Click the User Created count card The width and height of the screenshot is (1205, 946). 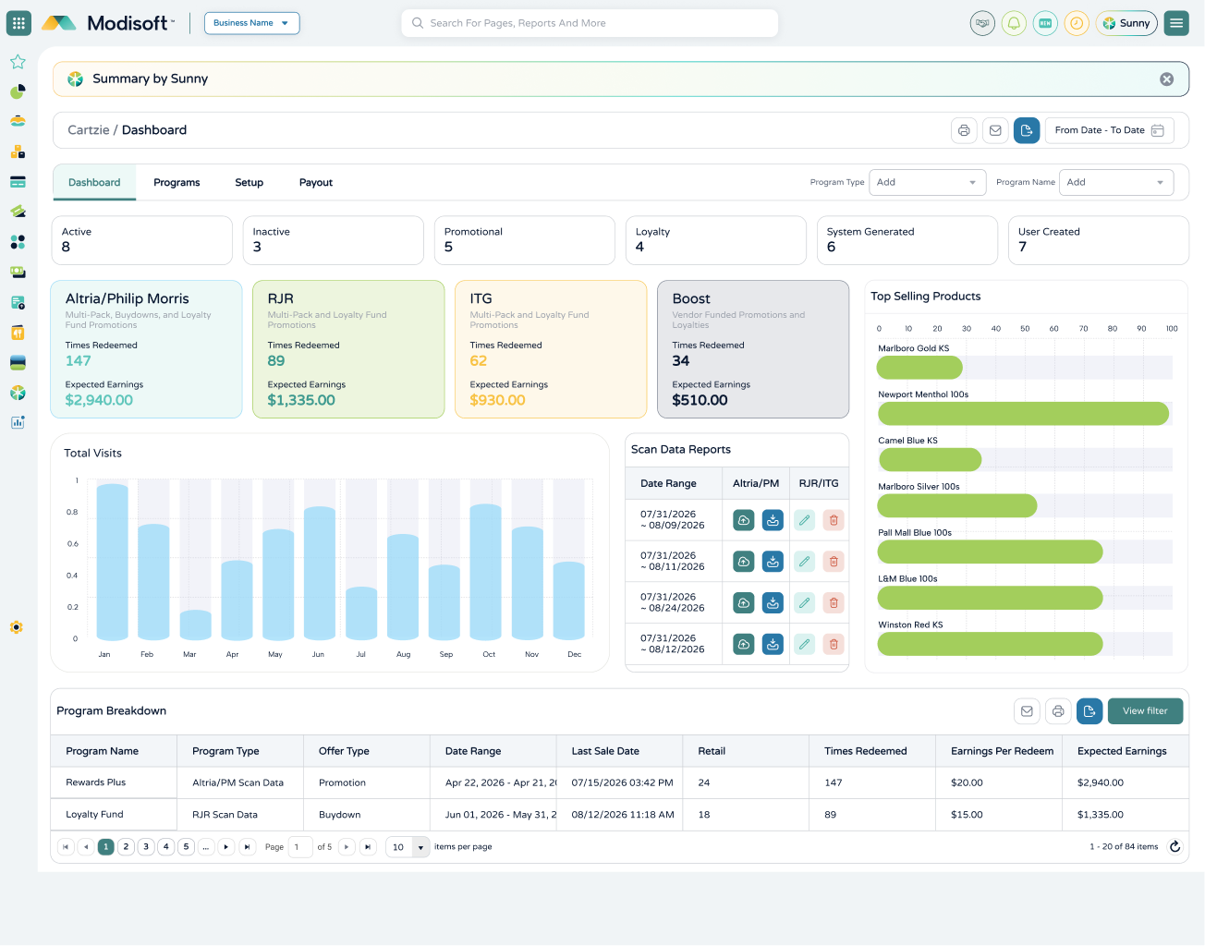[1098, 240]
